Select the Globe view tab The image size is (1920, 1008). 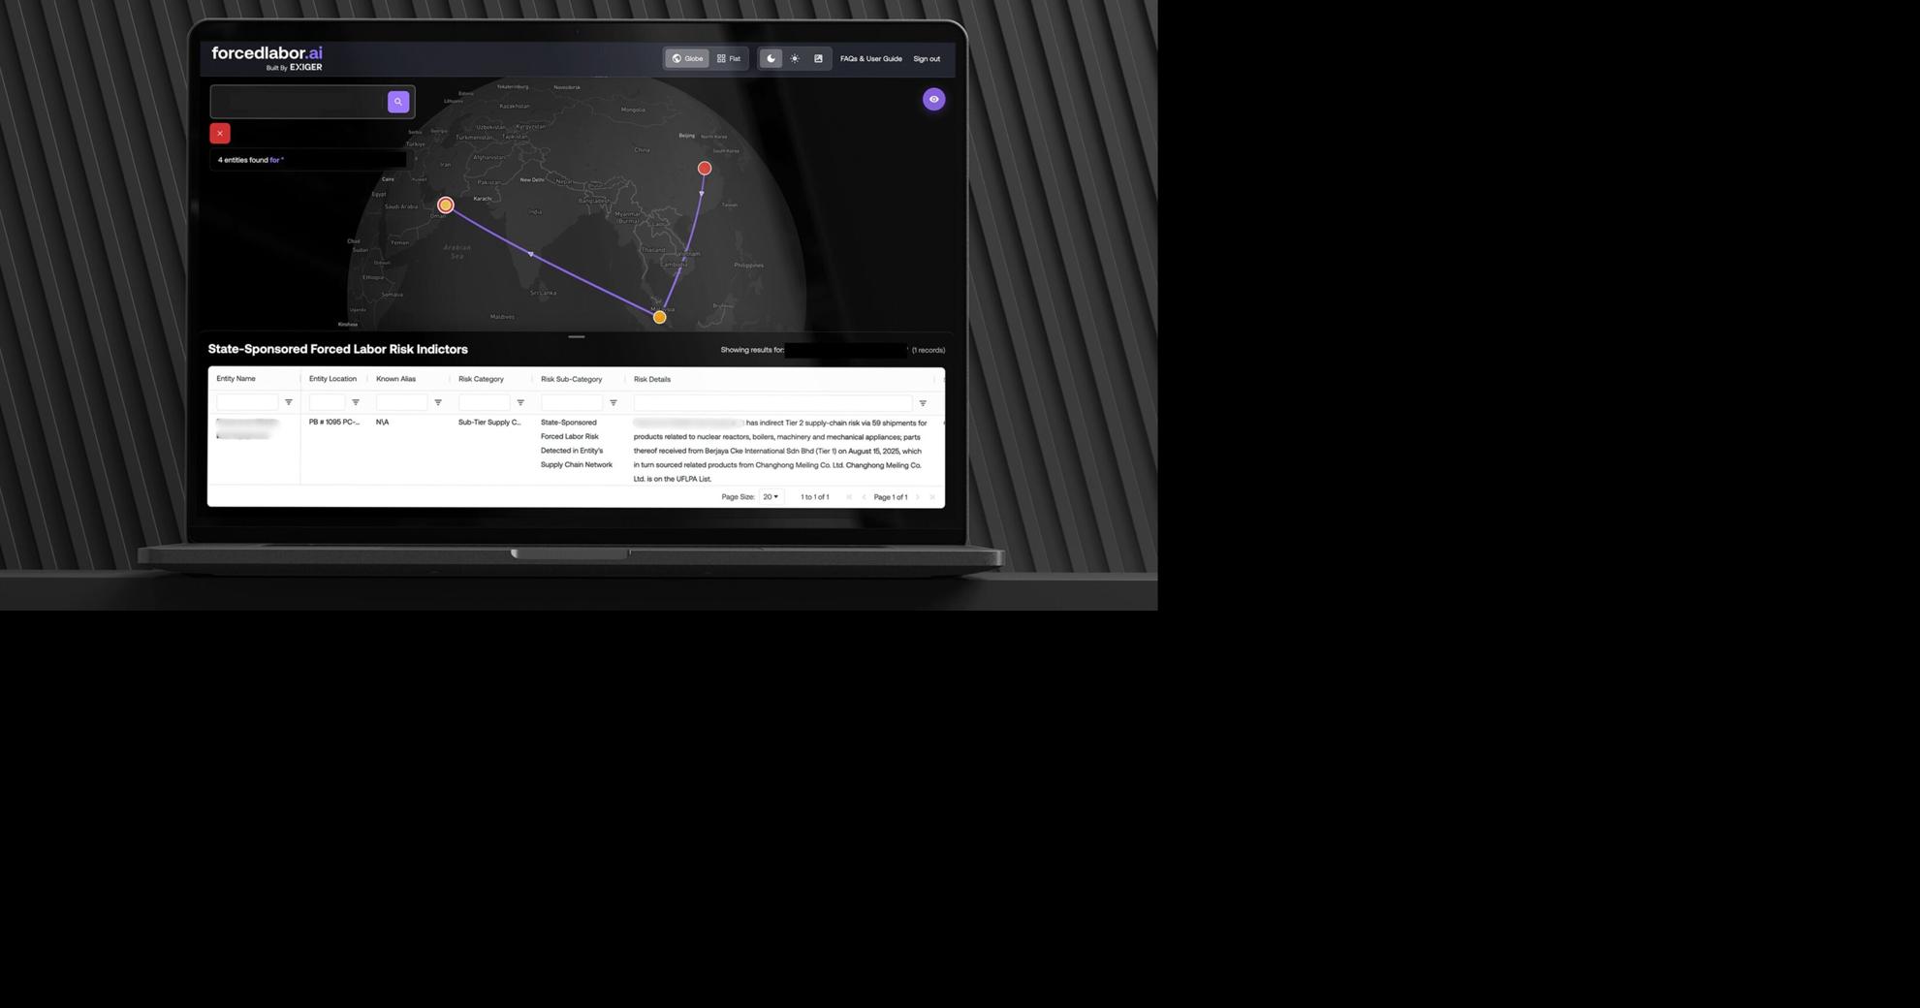point(688,58)
